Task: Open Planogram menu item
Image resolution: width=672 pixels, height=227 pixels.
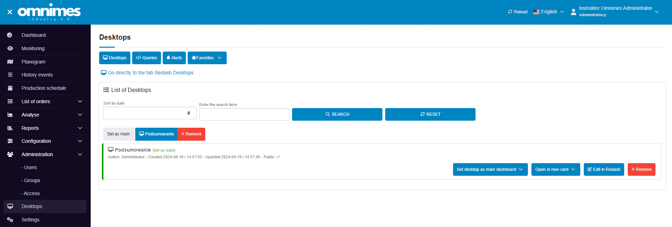Action: click(33, 62)
